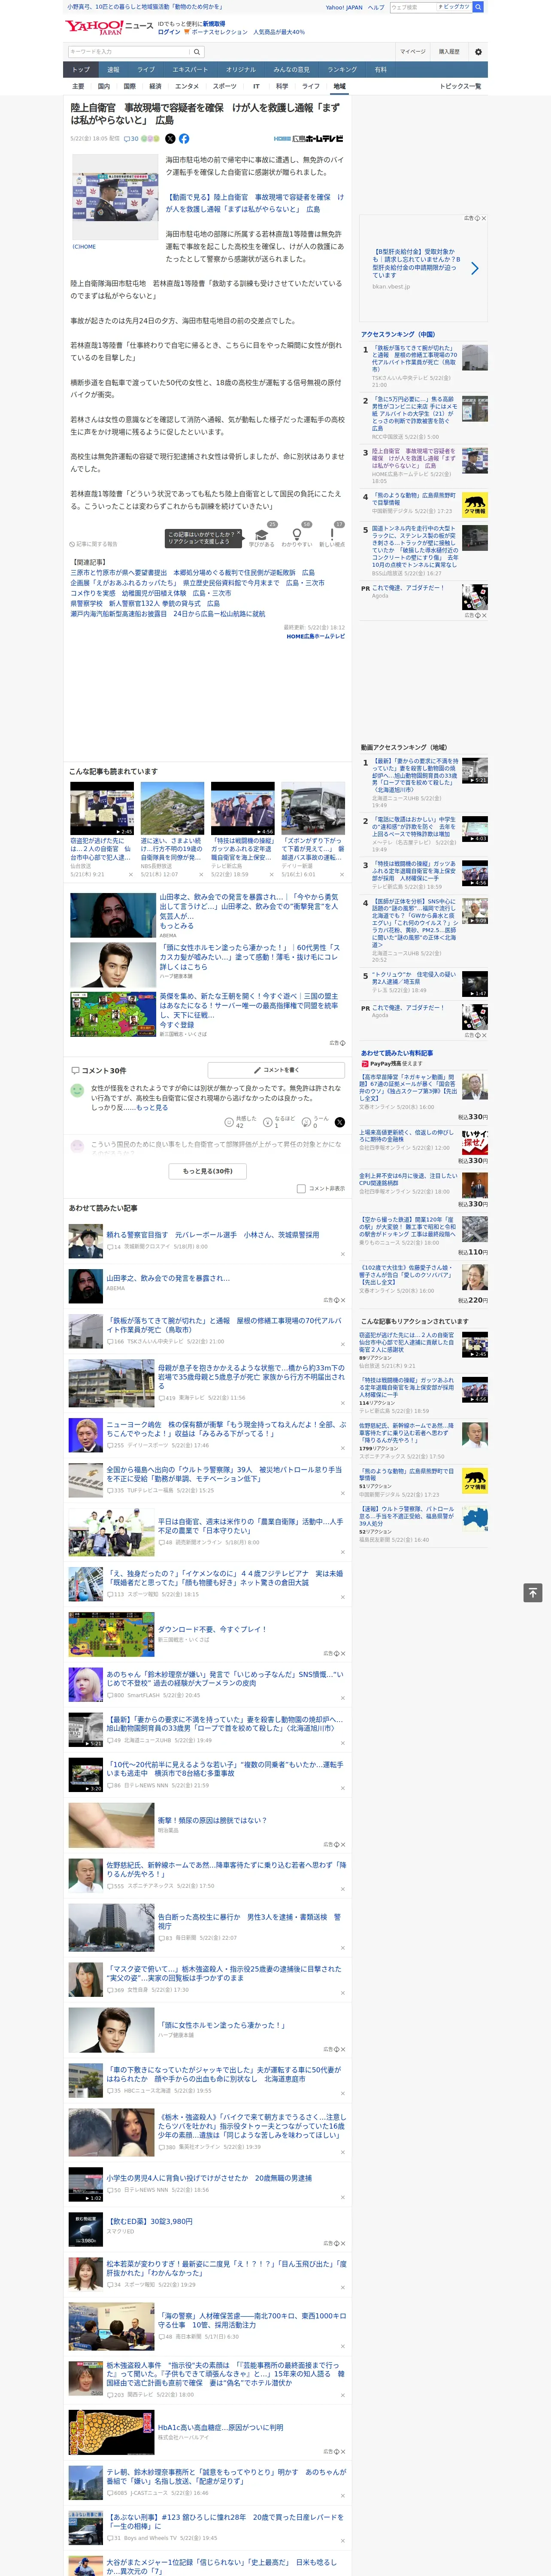Click the ログイン link

169,32
